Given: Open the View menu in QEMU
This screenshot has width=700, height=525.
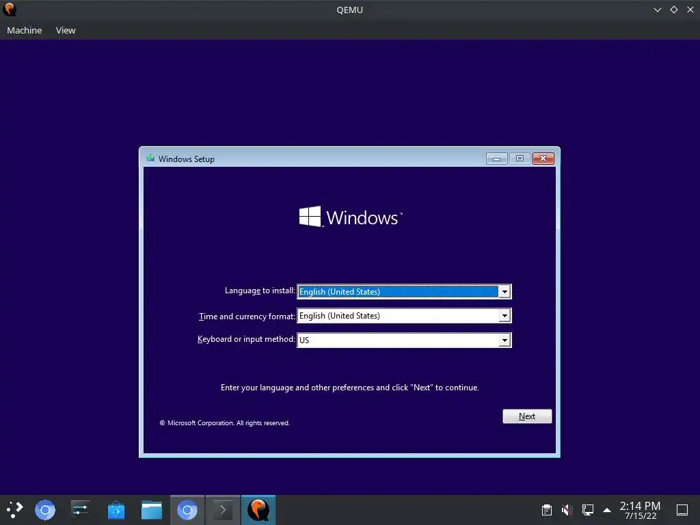Looking at the screenshot, I should pyautogui.click(x=66, y=30).
